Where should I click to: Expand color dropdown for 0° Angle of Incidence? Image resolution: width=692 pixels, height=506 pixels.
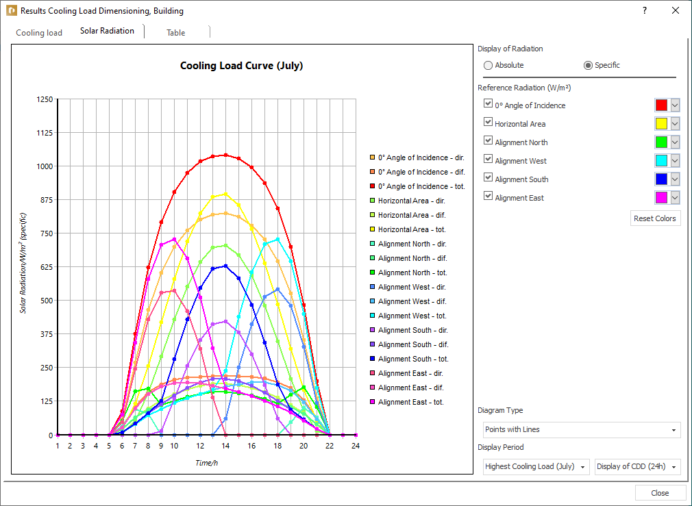pyautogui.click(x=675, y=105)
